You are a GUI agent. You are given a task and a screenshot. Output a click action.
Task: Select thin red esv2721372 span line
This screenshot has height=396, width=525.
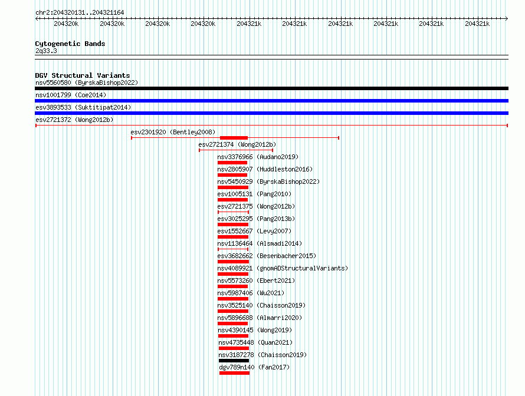(271, 126)
